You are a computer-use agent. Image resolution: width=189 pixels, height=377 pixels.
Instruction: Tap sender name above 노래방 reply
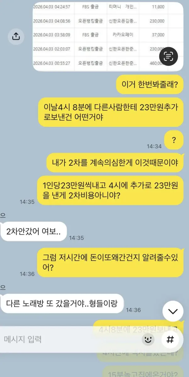pyautogui.click(x=3, y=287)
